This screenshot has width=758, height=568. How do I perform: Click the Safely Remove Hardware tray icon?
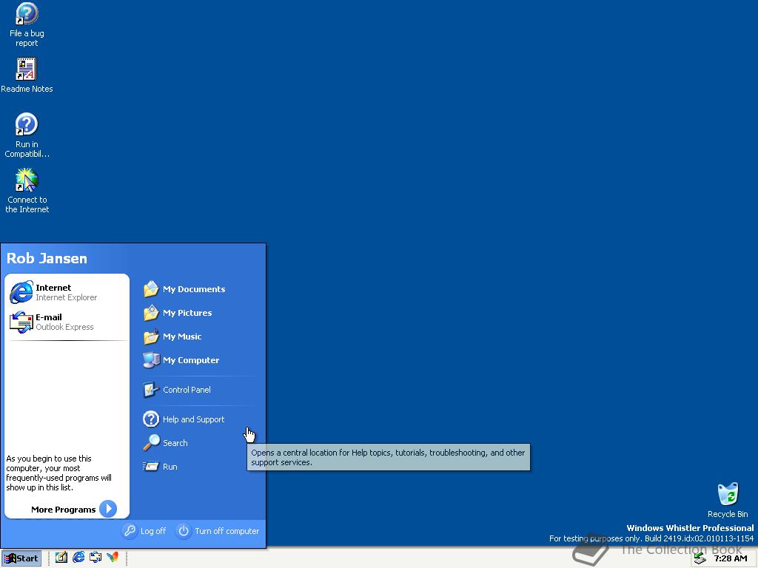[x=700, y=559]
